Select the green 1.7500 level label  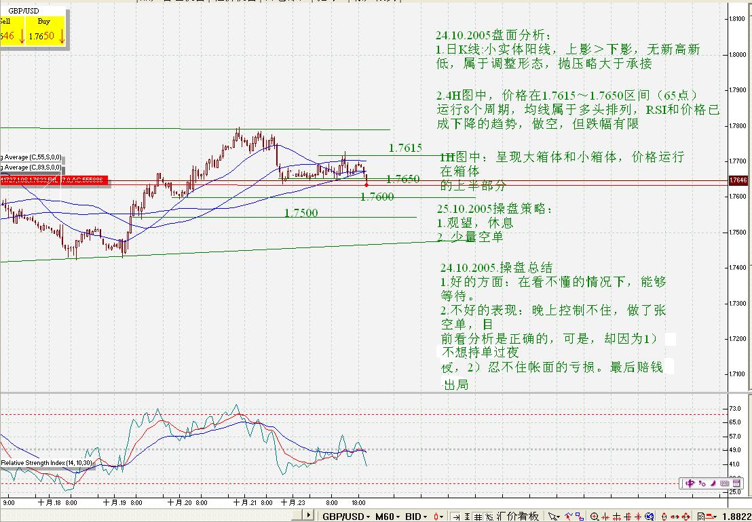[x=301, y=213]
